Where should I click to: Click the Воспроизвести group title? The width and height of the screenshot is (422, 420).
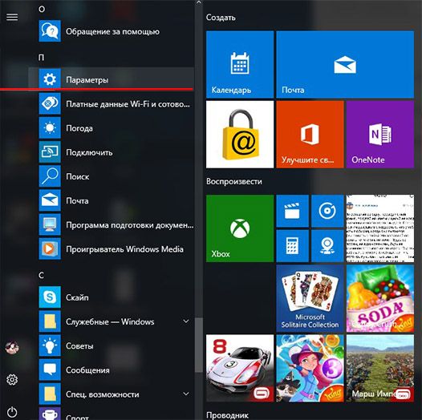click(234, 181)
